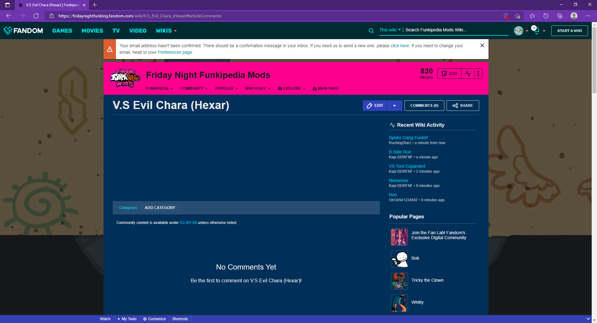The width and height of the screenshot is (597, 323).
Task: Go back in browser history
Action: pyautogui.click(x=9, y=16)
